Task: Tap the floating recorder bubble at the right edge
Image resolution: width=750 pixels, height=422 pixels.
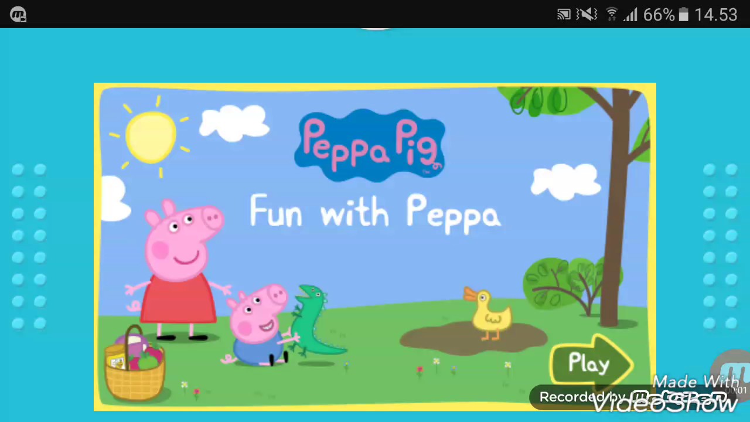Action: click(732, 375)
